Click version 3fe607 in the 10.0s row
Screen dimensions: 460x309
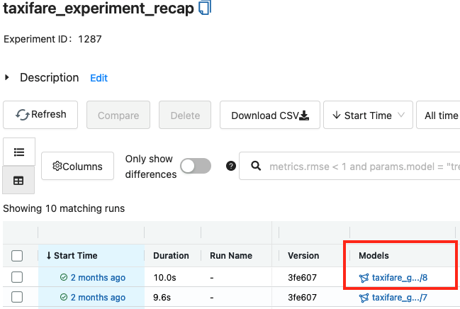coord(302,277)
